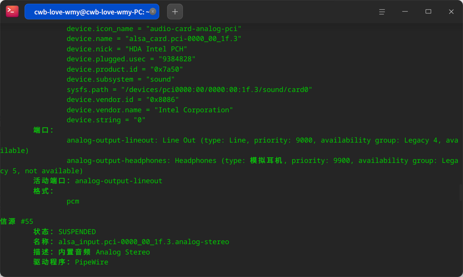Click the sysfs.path /devices/pci0000:00 line
463x277 pixels.
pyautogui.click(x=190, y=89)
